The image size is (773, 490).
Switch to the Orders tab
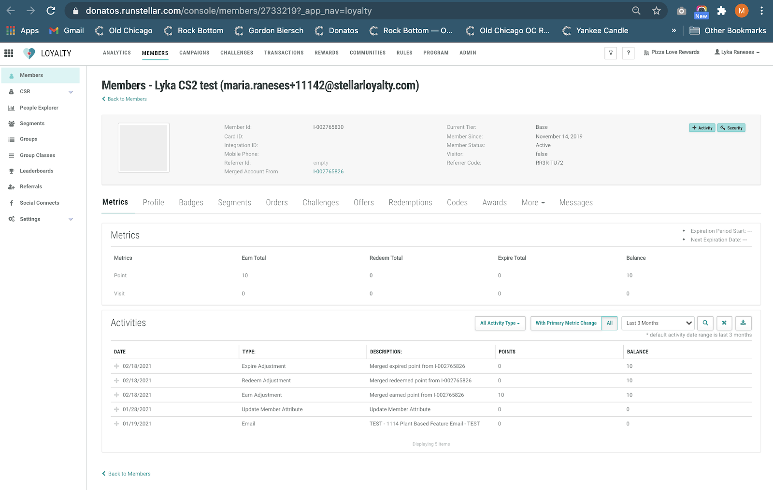click(277, 203)
